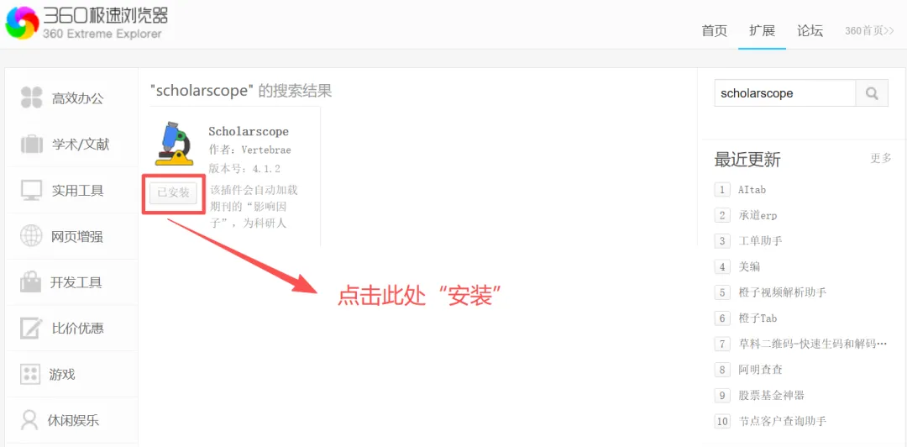The height and width of the screenshot is (447, 907).
Task: Click the Scholarscope description text
Action: [x=254, y=206]
